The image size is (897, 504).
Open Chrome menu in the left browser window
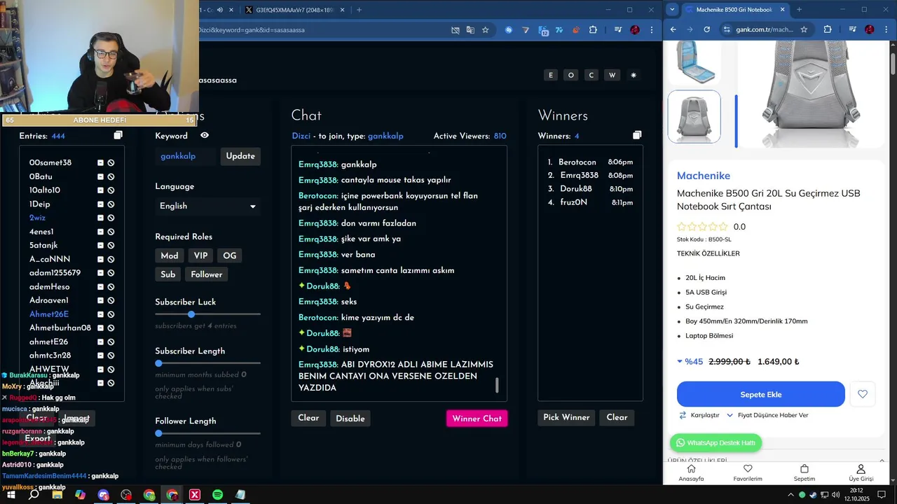652,30
